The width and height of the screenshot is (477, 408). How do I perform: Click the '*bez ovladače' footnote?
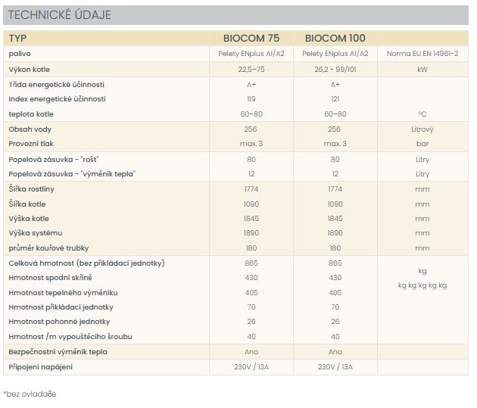(x=30, y=394)
